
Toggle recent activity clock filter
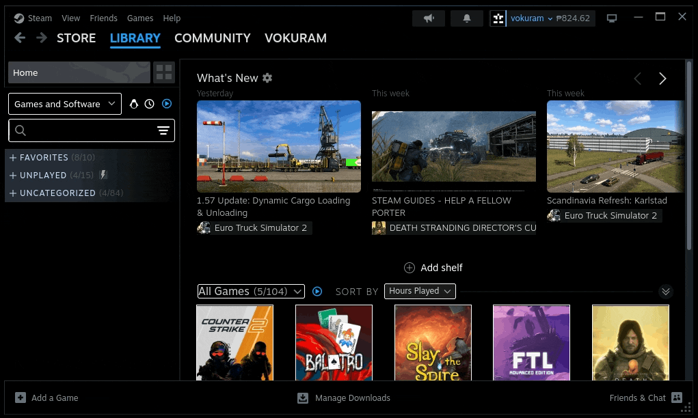click(150, 104)
